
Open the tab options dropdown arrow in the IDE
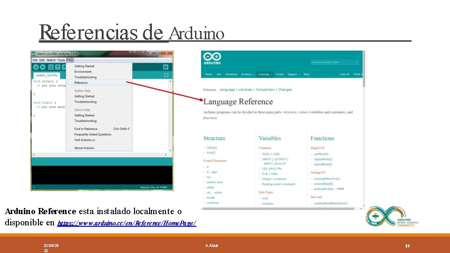[166, 75]
